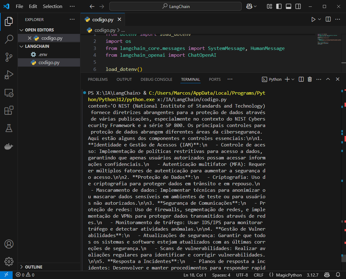The image size is (346, 279).
Task: Open errors and warnings count
Action: coord(25,275)
